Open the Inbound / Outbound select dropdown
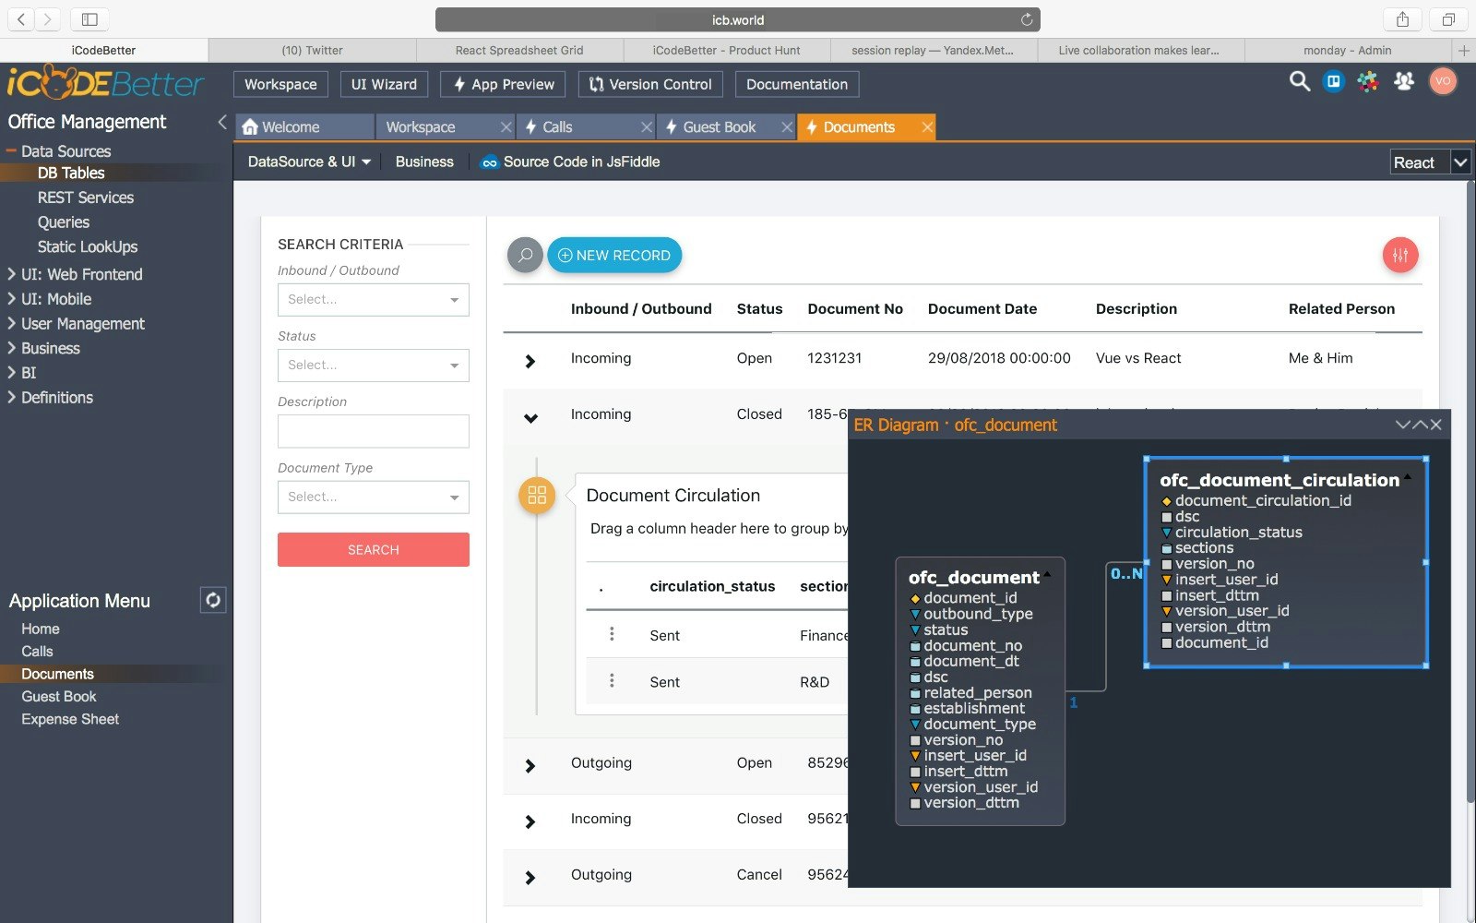Image resolution: width=1476 pixels, height=923 pixels. [x=374, y=299]
